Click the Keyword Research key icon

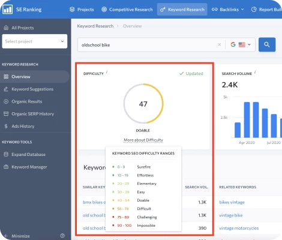(x=163, y=10)
